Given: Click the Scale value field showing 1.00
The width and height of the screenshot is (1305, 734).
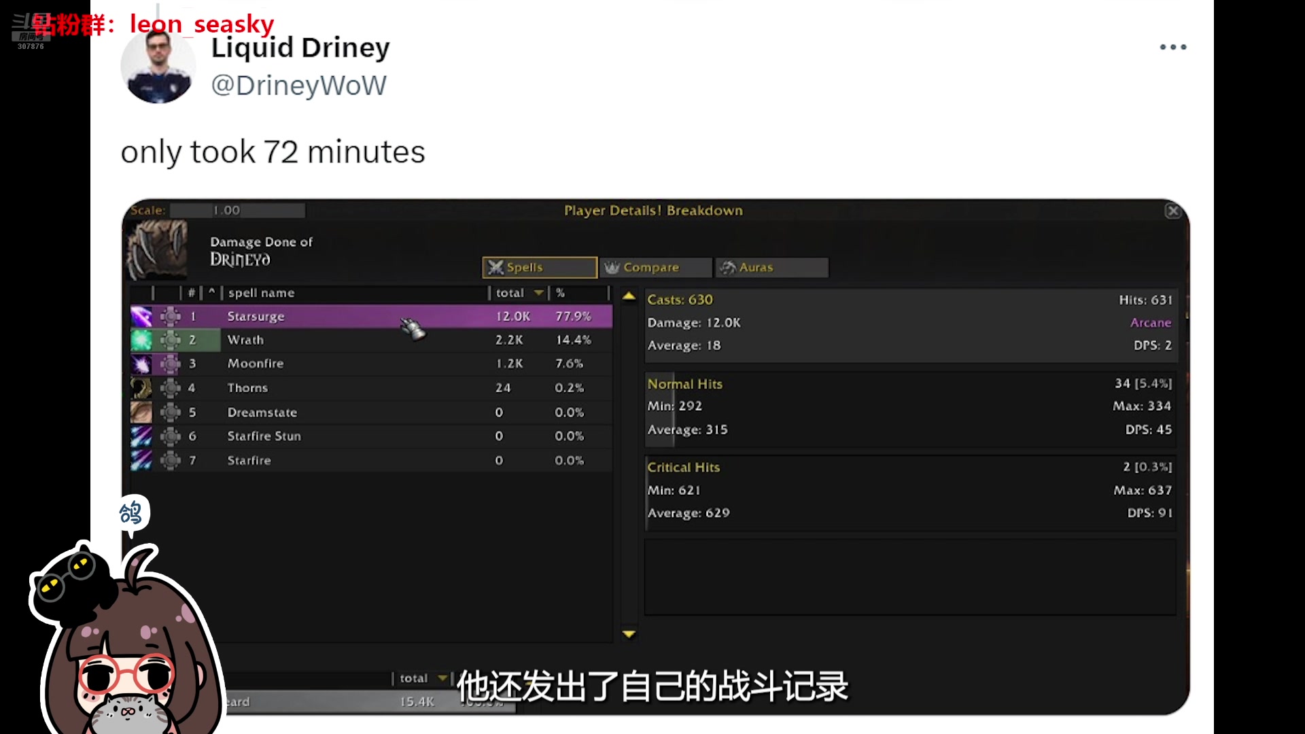Looking at the screenshot, I should point(237,211).
